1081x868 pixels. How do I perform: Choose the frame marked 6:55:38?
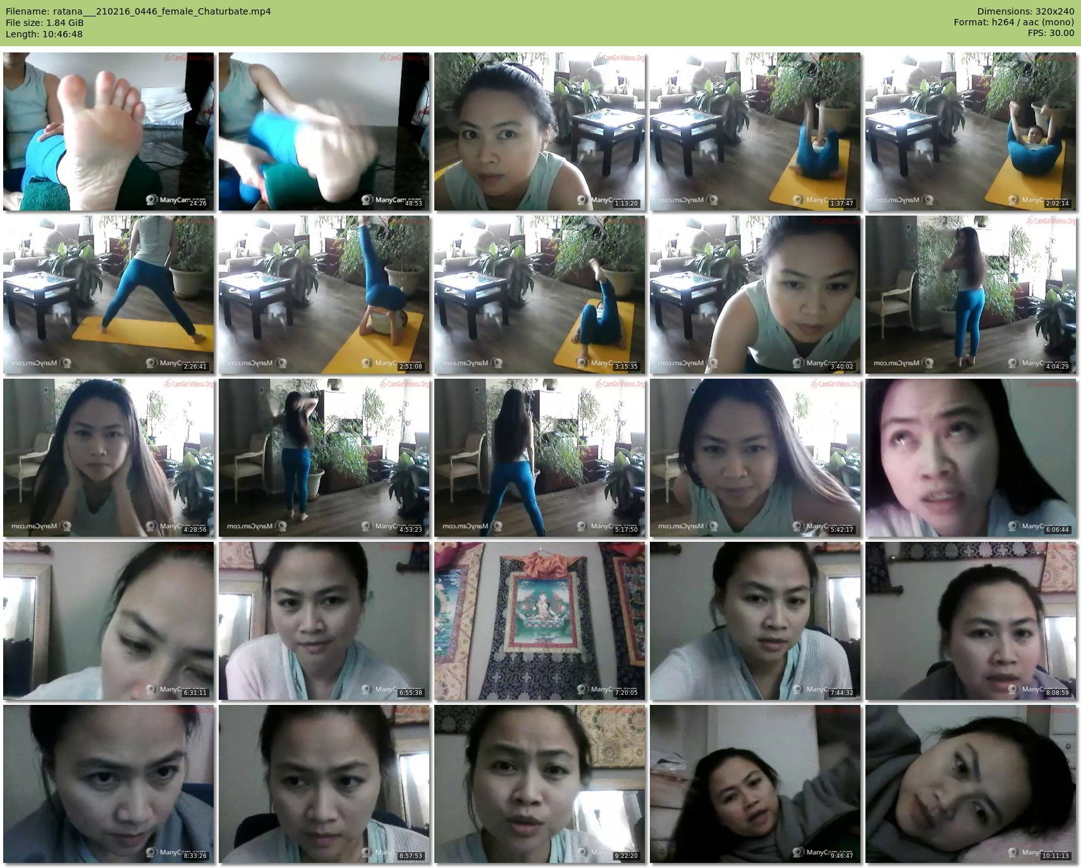[x=324, y=621]
